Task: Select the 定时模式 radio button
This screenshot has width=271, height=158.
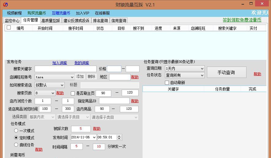Action: [x=16, y=137]
